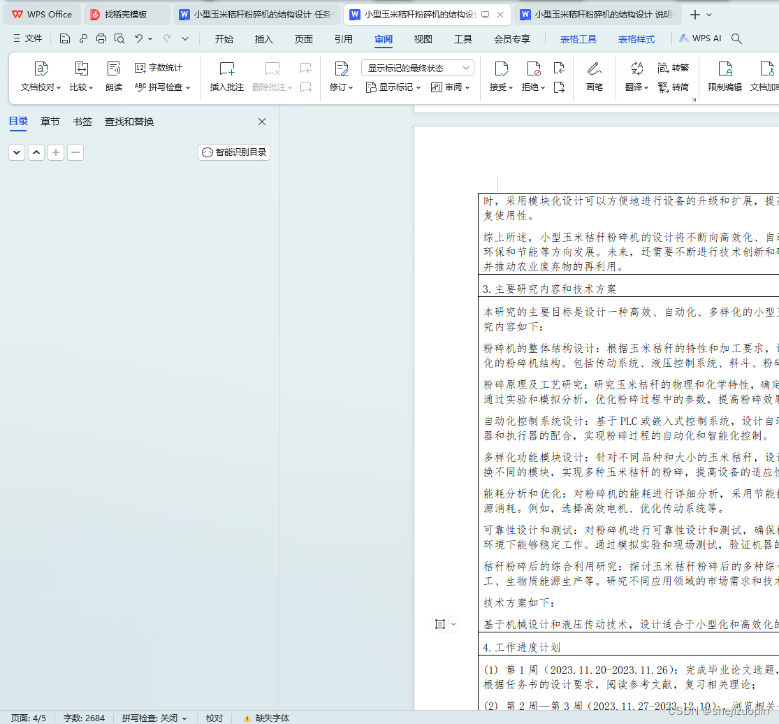
Task: Open the WPS Office home tab
Action: (42, 15)
